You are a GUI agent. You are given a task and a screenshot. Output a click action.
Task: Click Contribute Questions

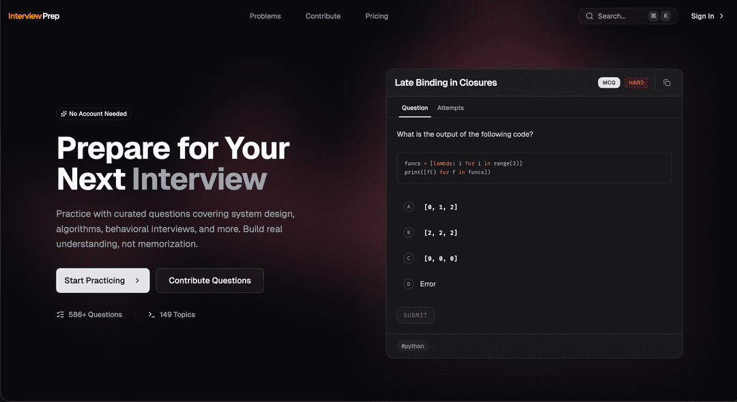pos(209,280)
